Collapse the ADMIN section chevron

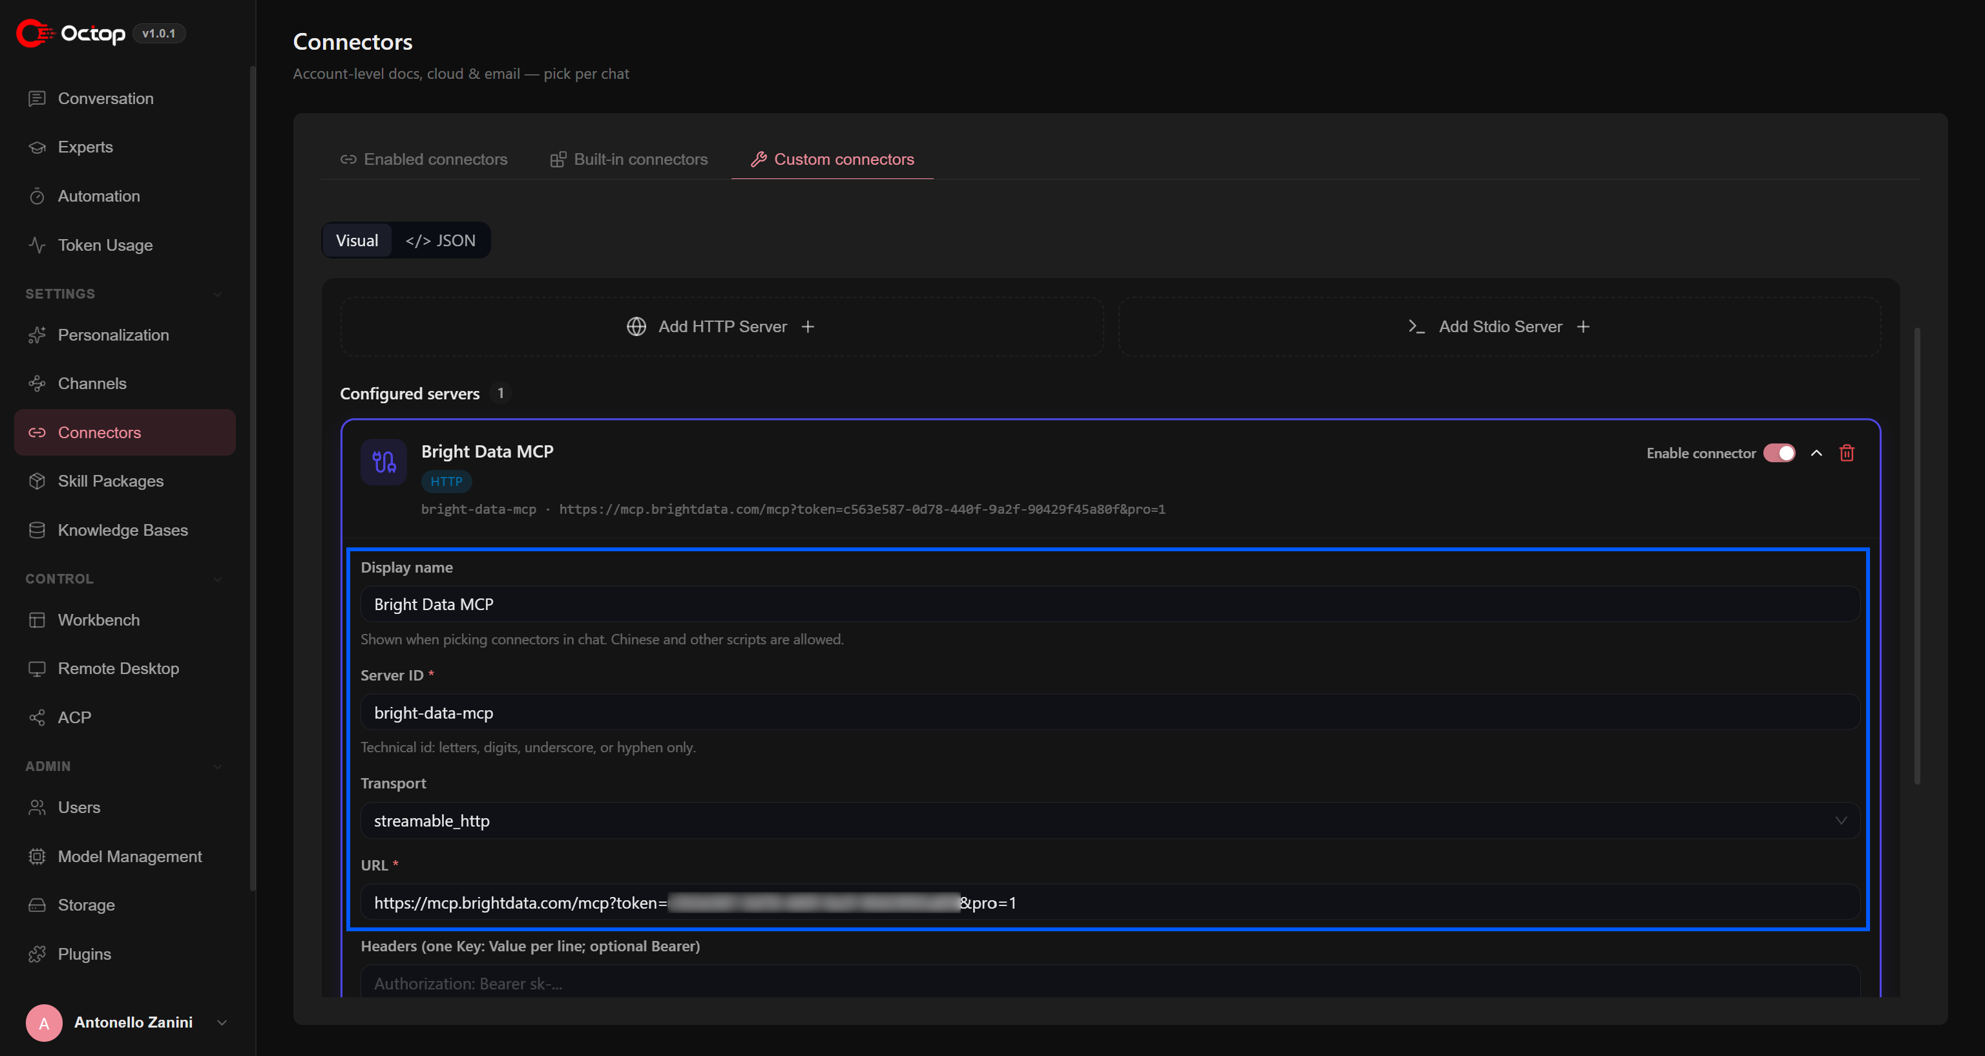(x=217, y=767)
